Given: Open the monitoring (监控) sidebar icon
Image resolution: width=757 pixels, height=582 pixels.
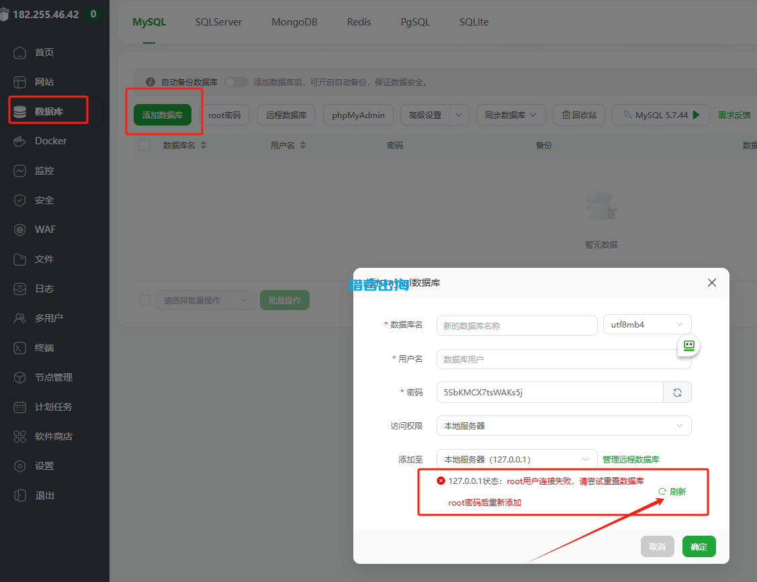Looking at the screenshot, I should click(20, 171).
